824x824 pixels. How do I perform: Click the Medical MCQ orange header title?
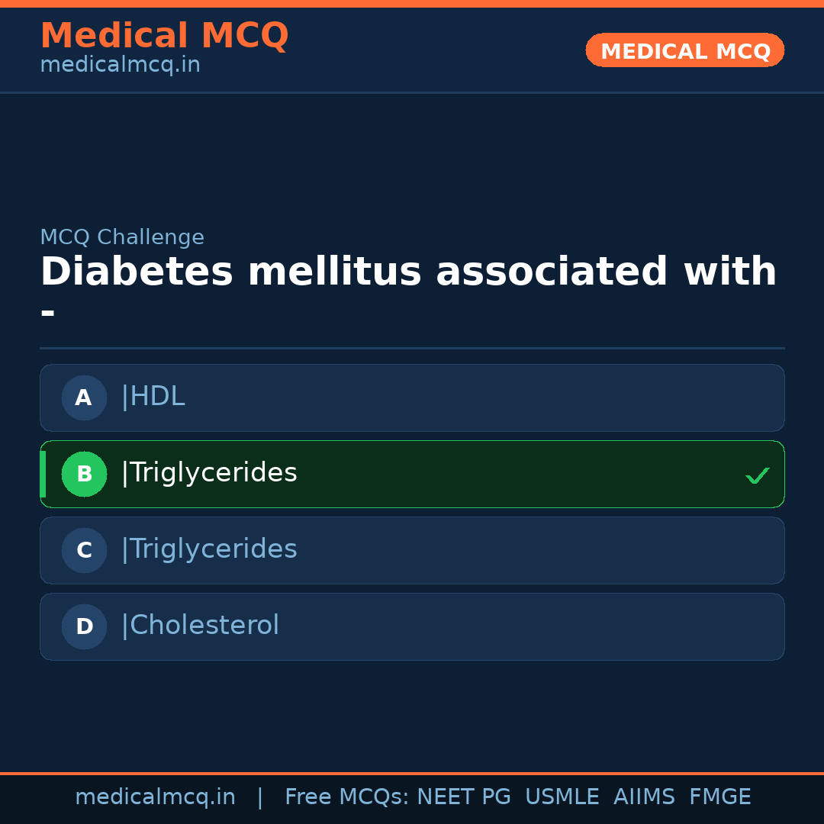(x=164, y=36)
